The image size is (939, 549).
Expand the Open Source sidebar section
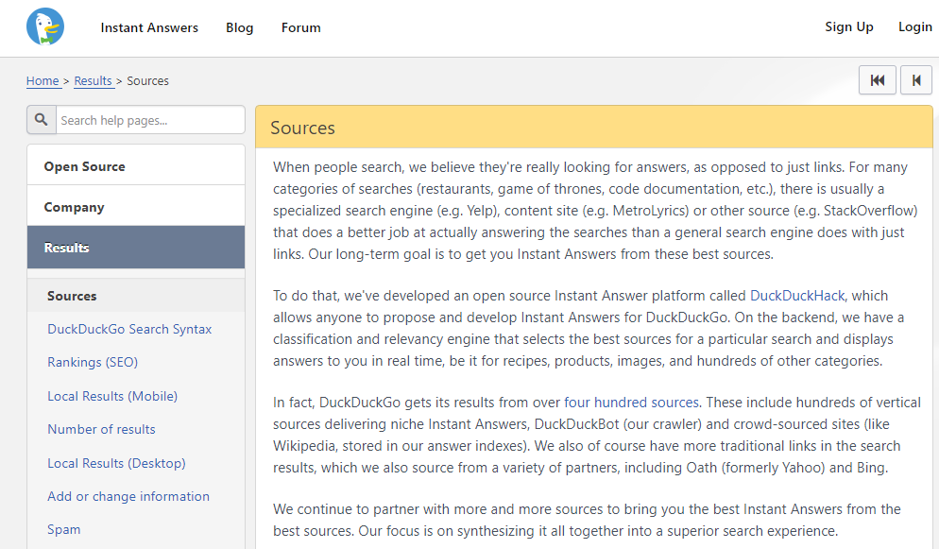[136, 166]
